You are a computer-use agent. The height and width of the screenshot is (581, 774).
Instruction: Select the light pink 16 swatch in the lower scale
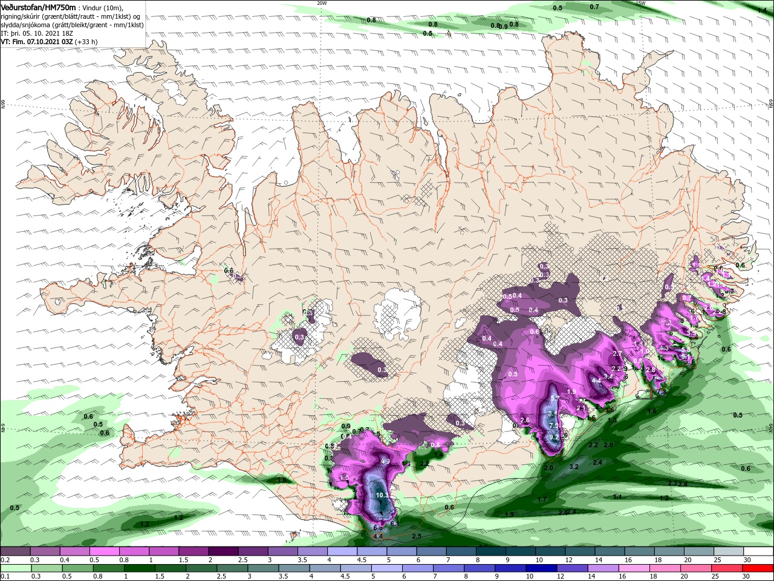pyautogui.click(x=634, y=568)
